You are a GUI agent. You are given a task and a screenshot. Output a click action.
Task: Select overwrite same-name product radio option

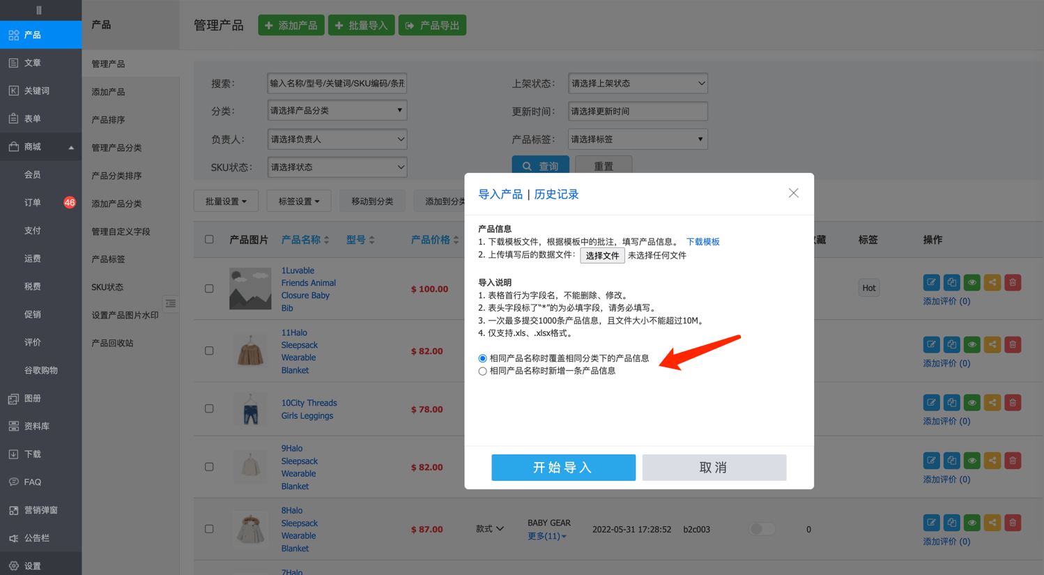(x=482, y=358)
